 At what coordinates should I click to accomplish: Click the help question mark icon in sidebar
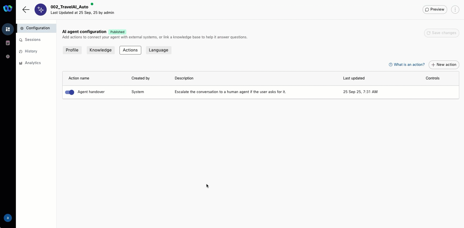click(8, 56)
